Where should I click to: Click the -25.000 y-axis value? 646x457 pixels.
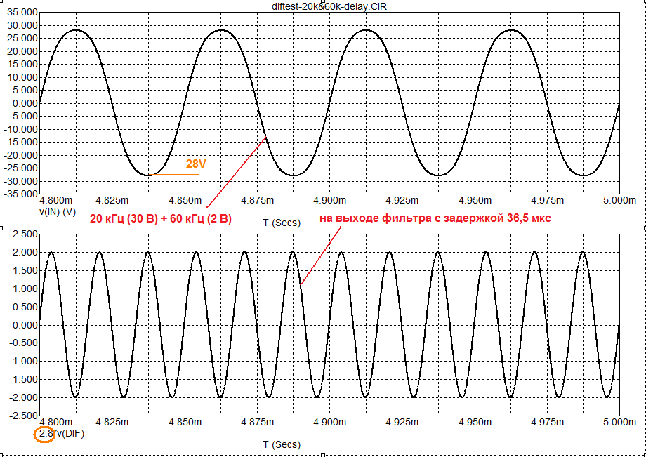[20, 168]
